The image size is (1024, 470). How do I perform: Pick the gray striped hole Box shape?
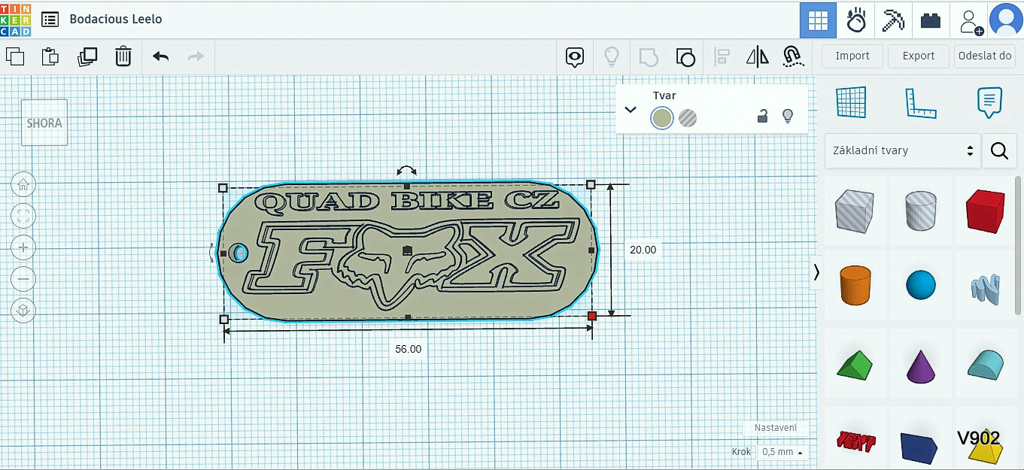(x=854, y=211)
